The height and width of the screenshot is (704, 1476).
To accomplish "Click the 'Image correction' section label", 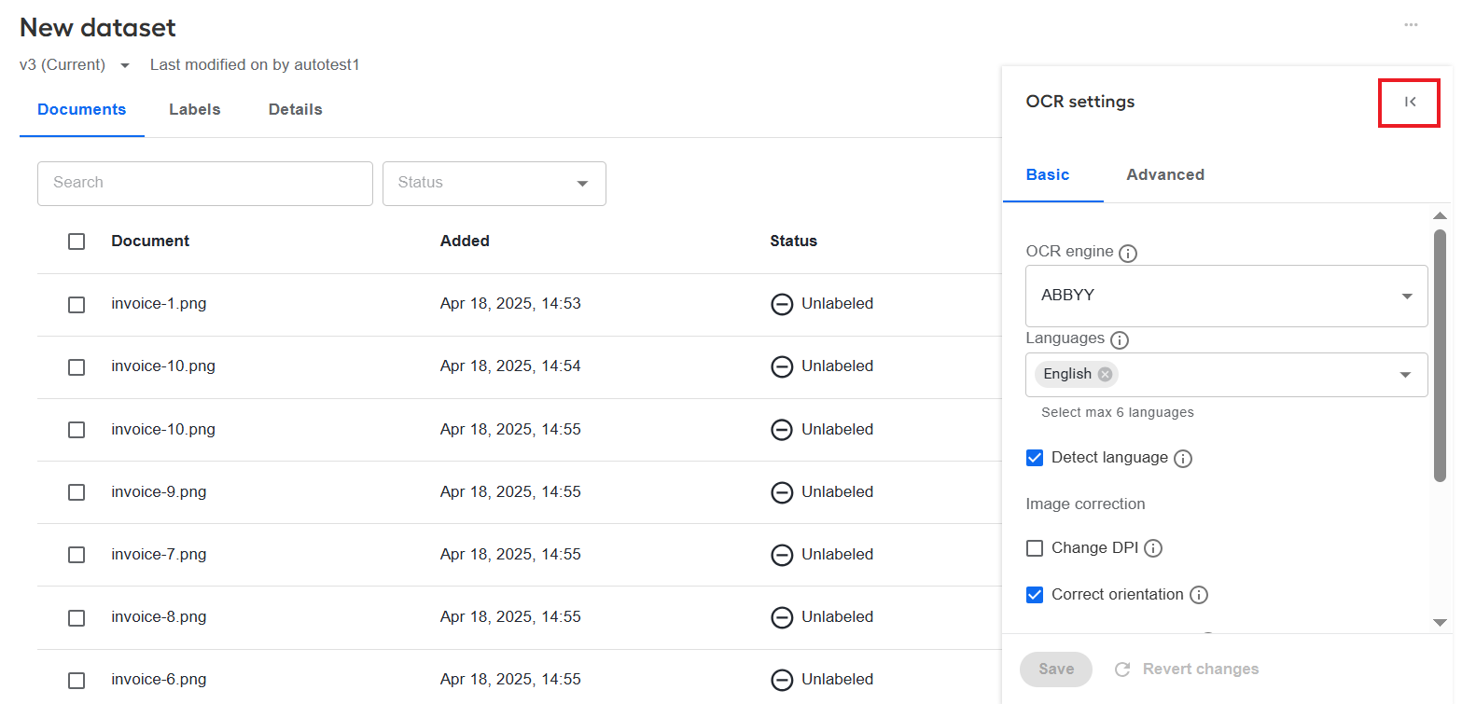I will [1085, 504].
